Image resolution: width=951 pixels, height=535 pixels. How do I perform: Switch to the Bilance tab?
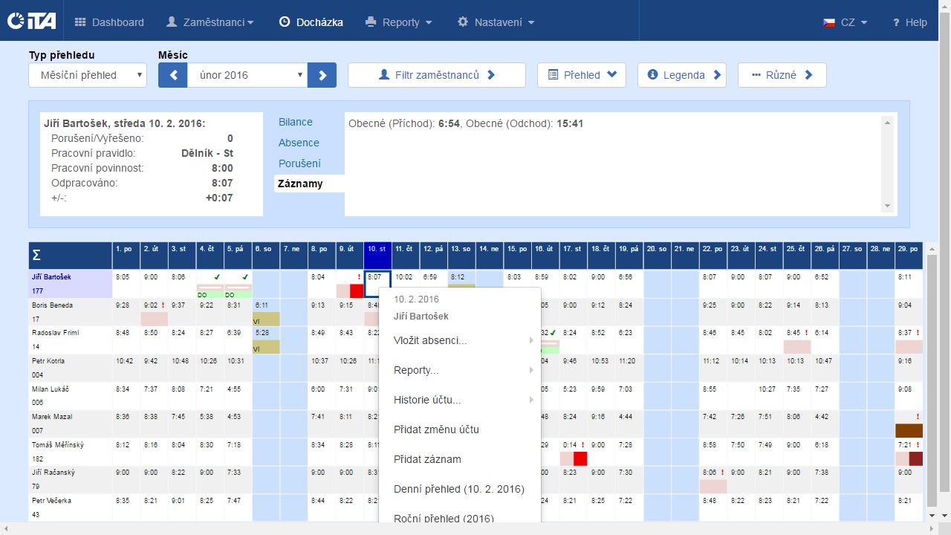pos(296,122)
